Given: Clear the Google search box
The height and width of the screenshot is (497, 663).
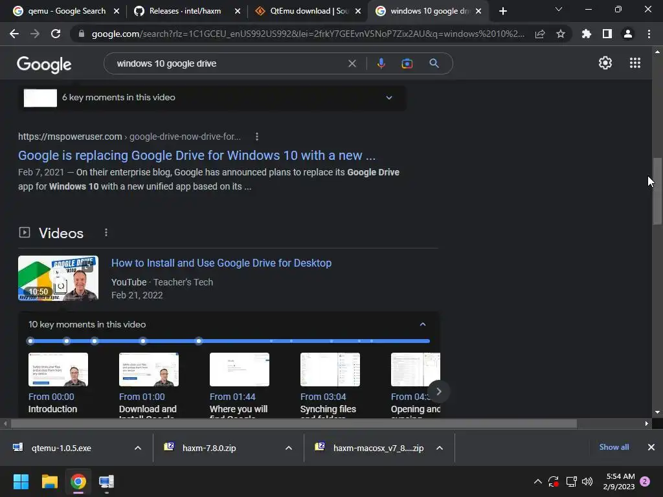Looking at the screenshot, I should [352, 63].
